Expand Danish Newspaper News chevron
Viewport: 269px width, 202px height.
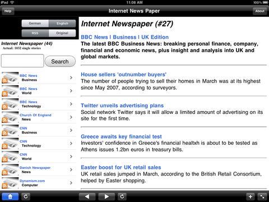pos(71,169)
